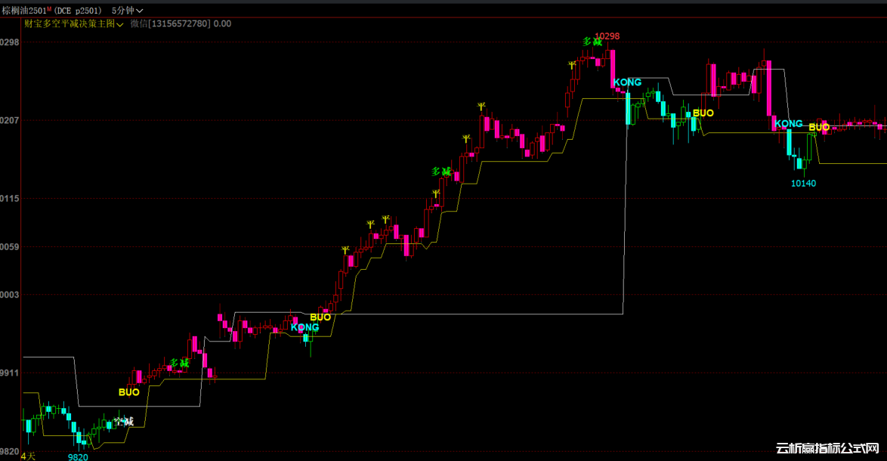Select the 10298 high price label
The width and height of the screenshot is (887, 461).
point(607,36)
